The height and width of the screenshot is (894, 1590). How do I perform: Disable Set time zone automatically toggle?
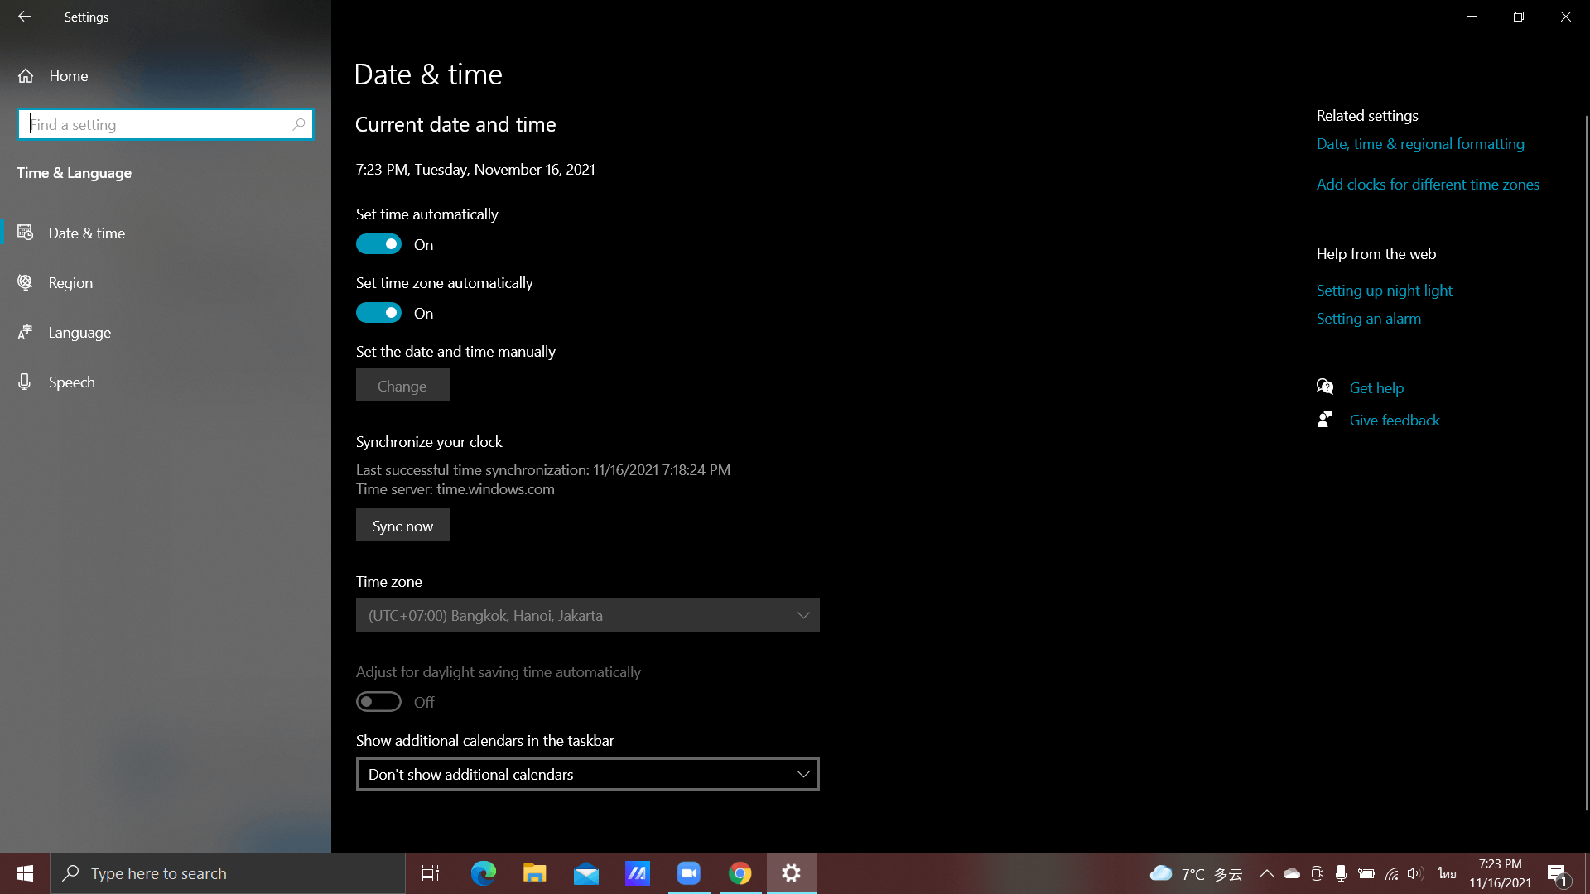[378, 313]
